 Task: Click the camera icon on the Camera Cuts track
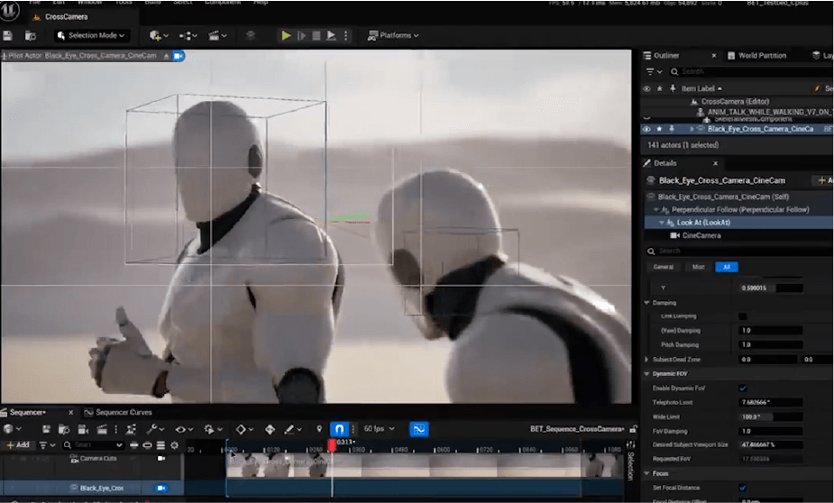tap(161, 459)
